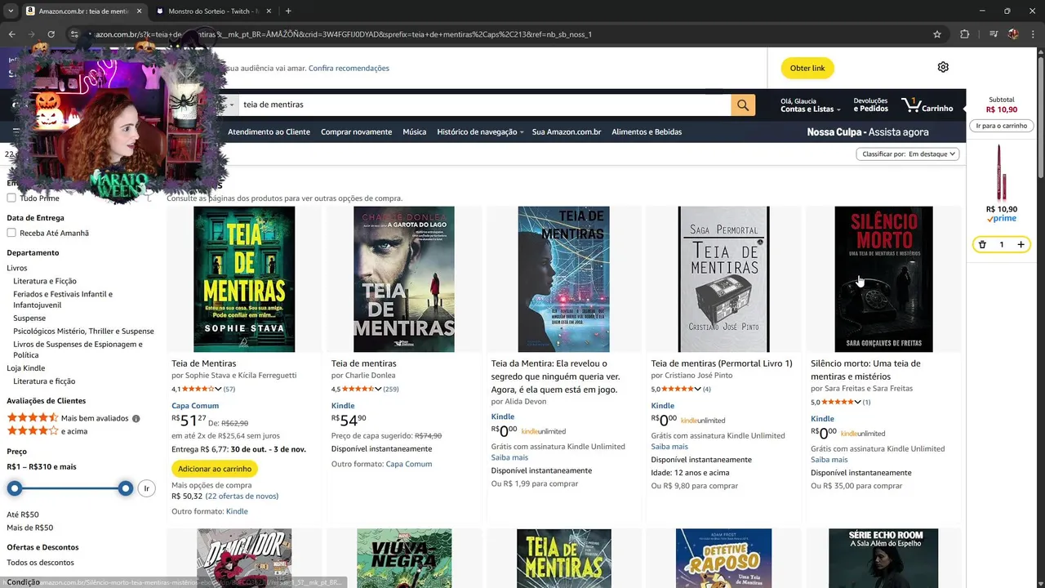Click the price slider Ir button
The height and width of the screenshot is (588, 1045).
coord(146,488)
